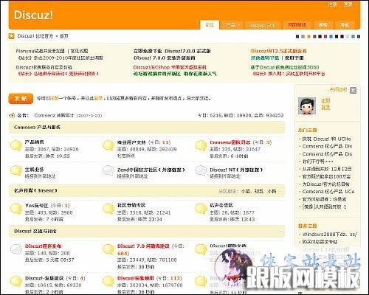Click the orange 发帖 button
The image size is (369, 295).
(x=21, y=99)
